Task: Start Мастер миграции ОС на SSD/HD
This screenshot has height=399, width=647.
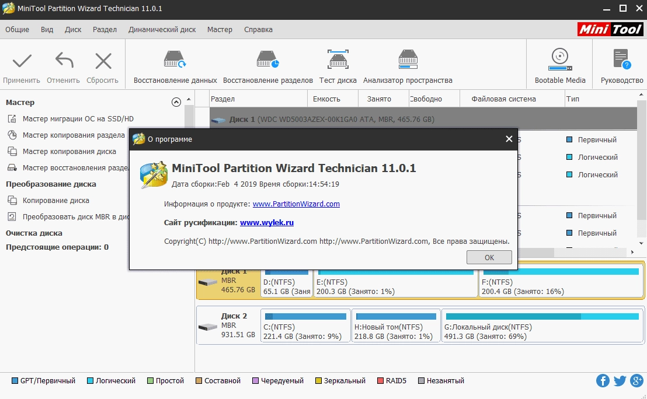Action: click(x=78, y=119)
